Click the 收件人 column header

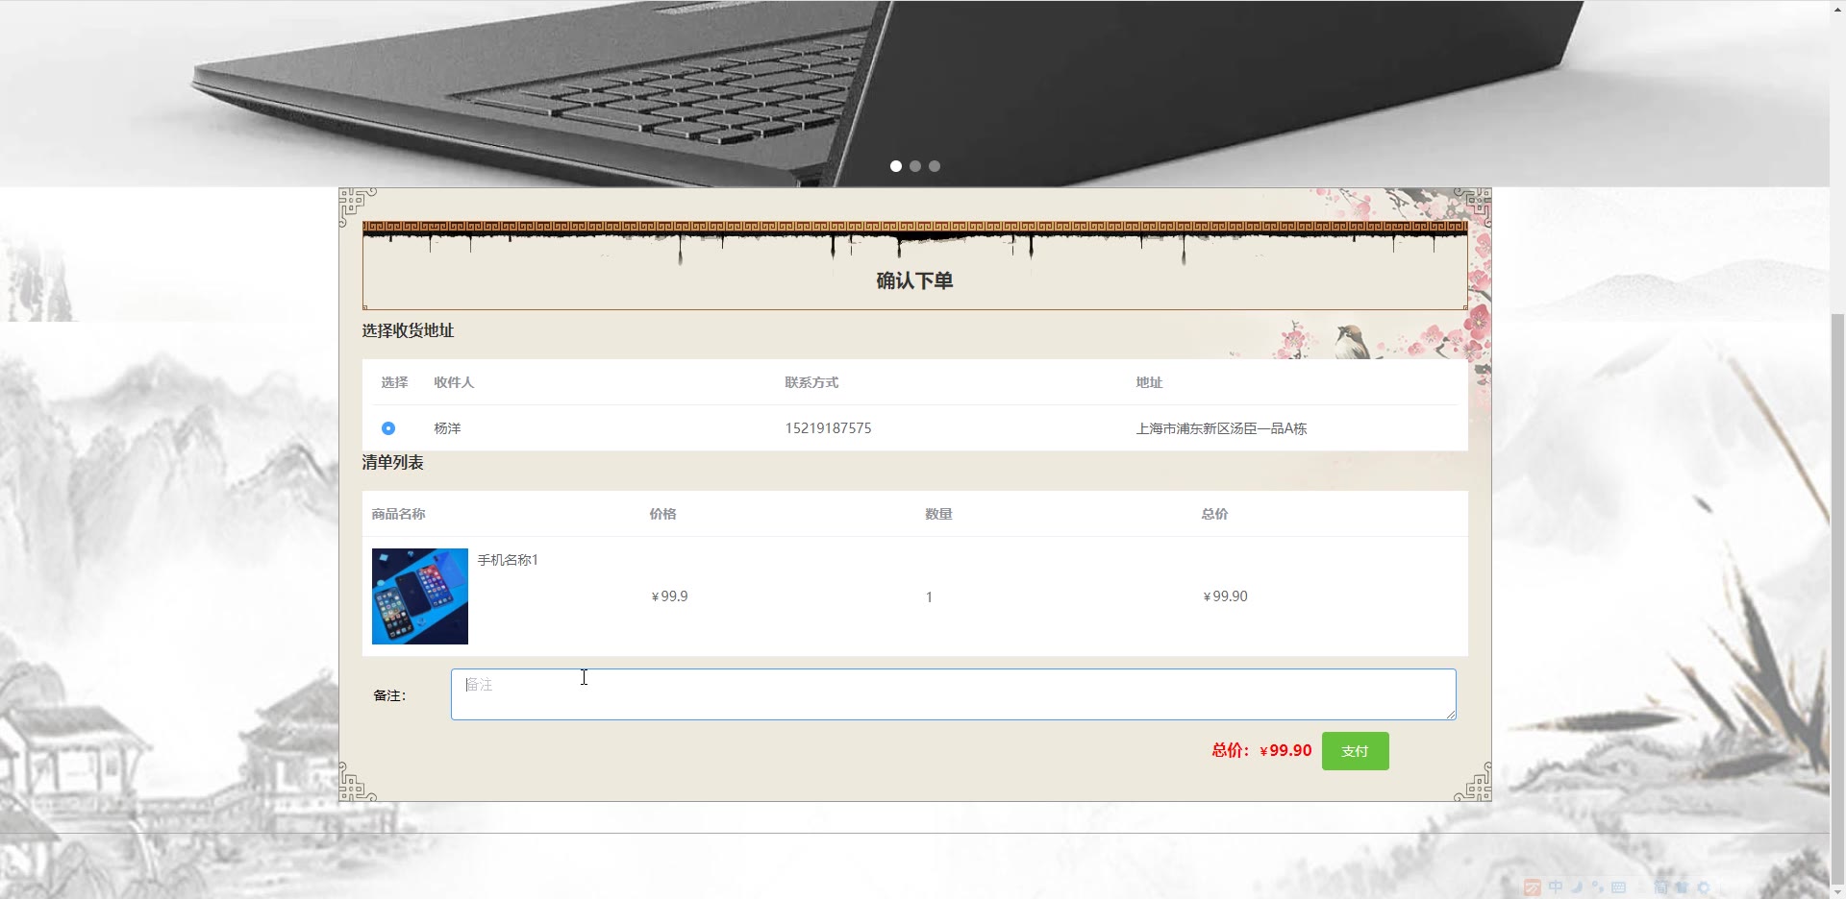[454, 382]
